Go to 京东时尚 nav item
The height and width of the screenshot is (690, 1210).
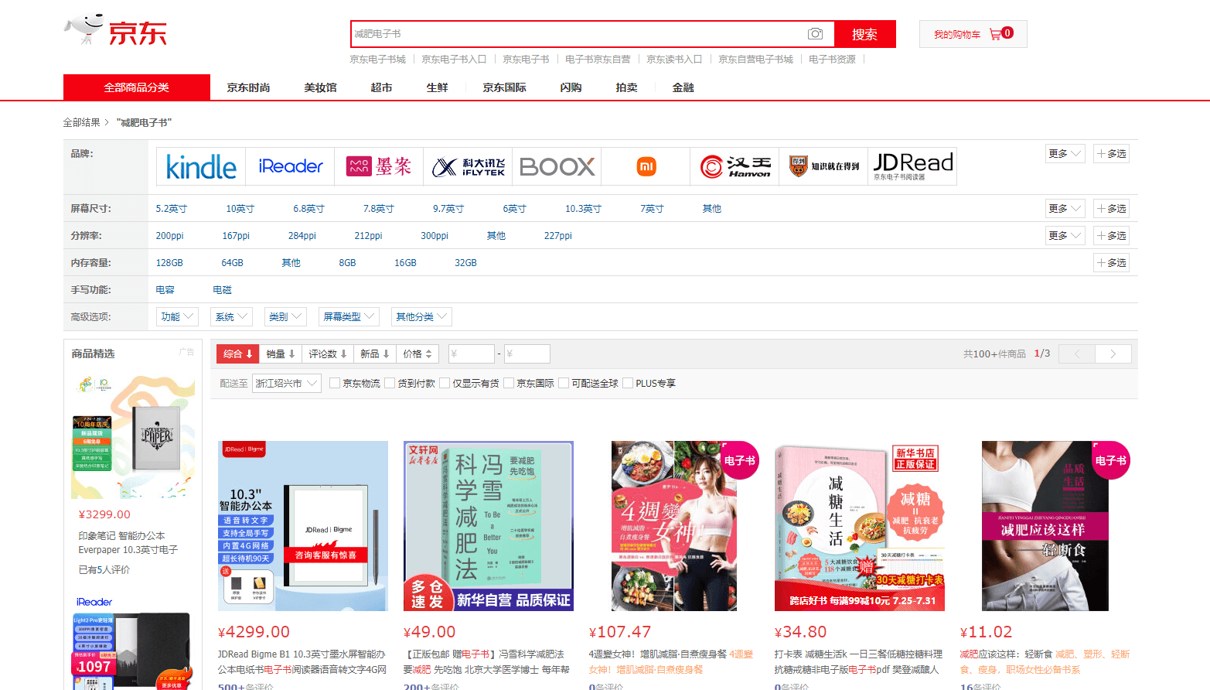coord(248,87)
